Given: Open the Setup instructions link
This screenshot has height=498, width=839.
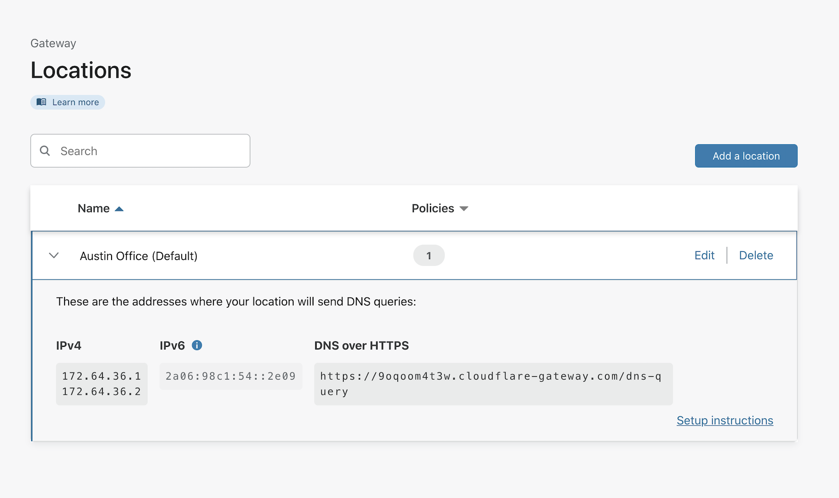Looking at the screenshot, I should click(x=725, y=421).
